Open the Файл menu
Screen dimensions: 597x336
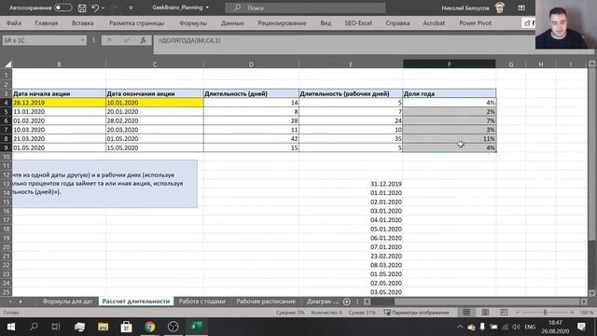[14, 23]
